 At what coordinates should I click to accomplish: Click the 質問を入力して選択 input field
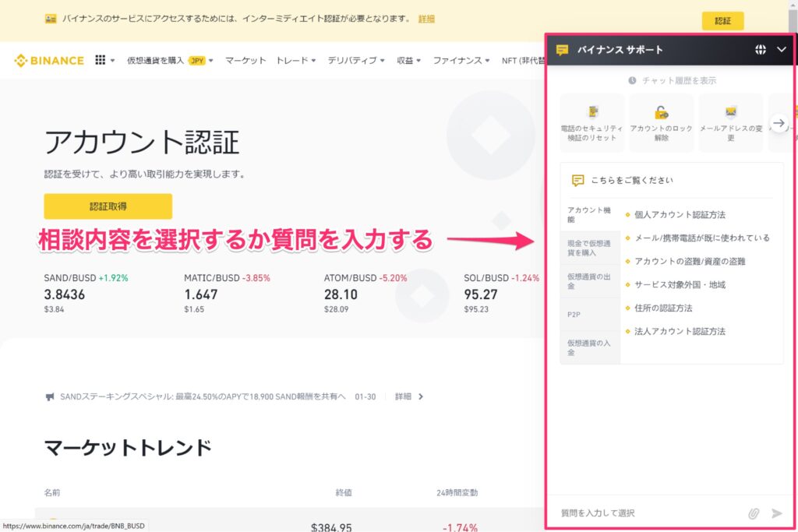[x=649, y=513]
